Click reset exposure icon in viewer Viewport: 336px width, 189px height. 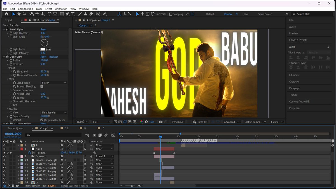click(x=146, y=122)
